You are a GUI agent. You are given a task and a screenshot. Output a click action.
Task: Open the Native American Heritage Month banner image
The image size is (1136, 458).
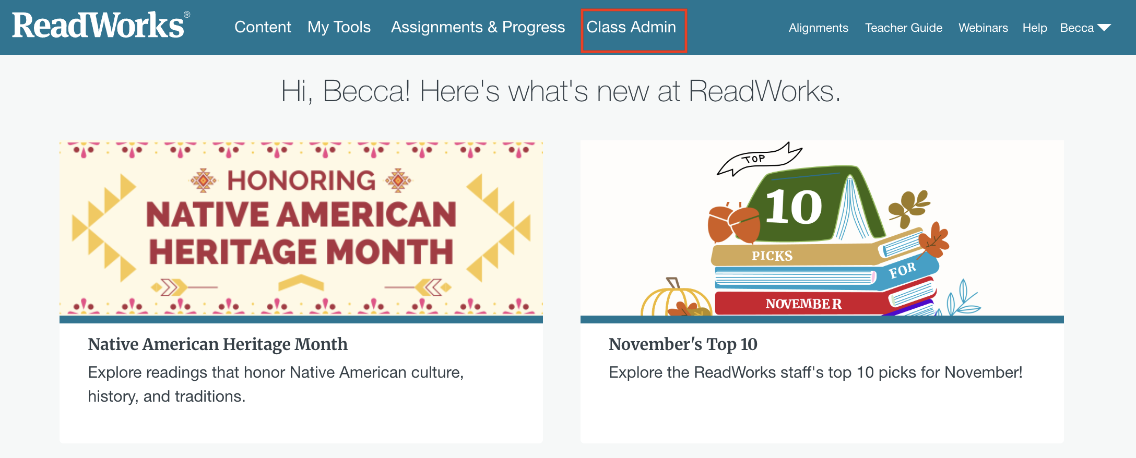pos(301,228)
